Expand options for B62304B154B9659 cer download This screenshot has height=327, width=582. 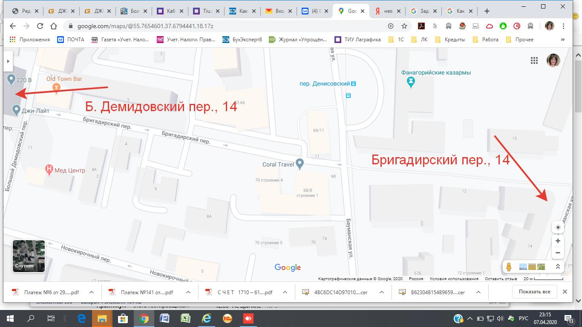tap(478, 292)
